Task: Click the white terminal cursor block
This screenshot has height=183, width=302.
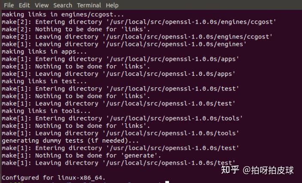Action: pos(167,182)
